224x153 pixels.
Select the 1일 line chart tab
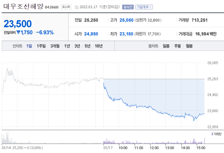tap(29, 46)
